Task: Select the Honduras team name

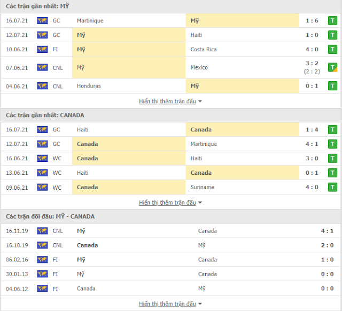Action: coord(89,86)
